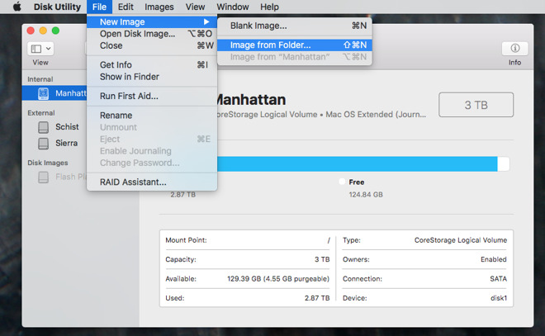Open New Image submenu arrow
Screen dimensions: 545x336
pos(206,22)
